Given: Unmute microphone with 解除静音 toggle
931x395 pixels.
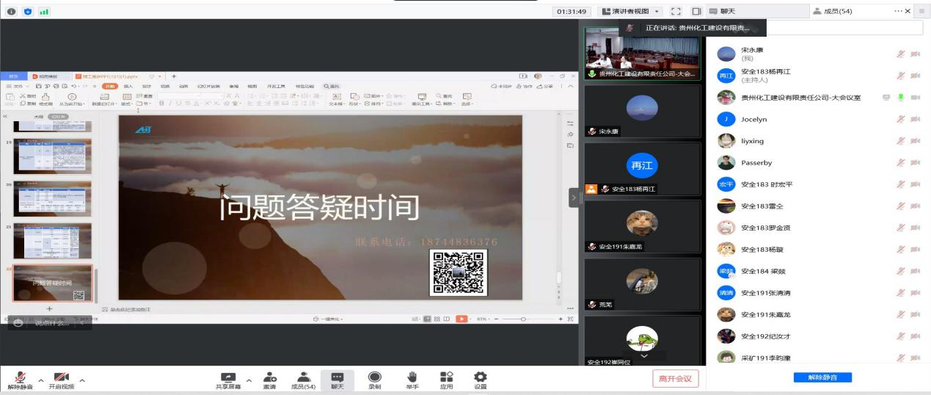Looking at the screenshot, I should click(20, 377).
